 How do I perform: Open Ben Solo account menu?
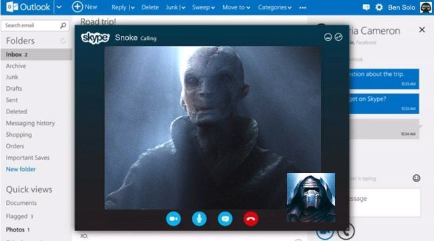coord(401,7)
